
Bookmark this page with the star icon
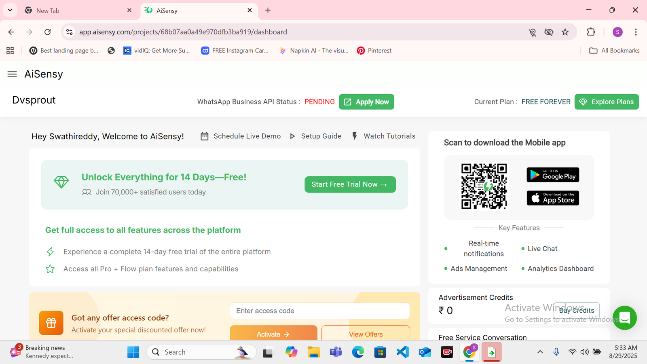565,32
